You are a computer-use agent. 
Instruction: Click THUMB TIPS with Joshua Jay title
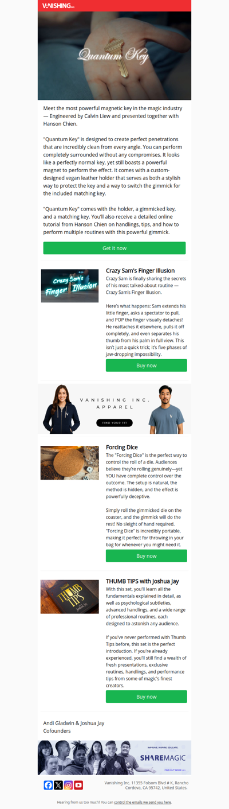coord(139,581)
